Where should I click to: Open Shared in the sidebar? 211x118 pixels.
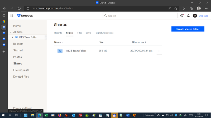[x=18, y=63]
